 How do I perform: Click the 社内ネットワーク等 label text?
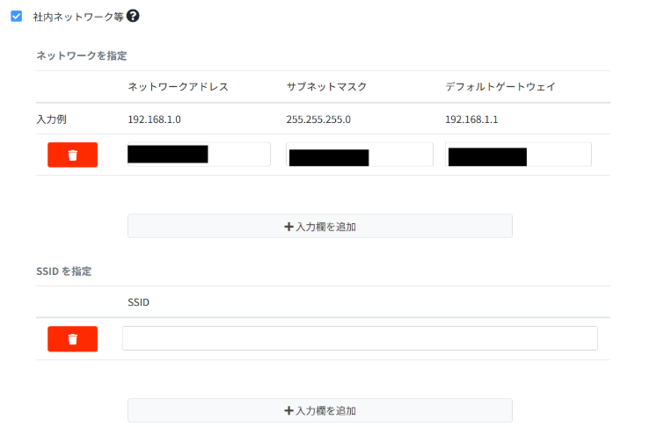click(78, 17)
